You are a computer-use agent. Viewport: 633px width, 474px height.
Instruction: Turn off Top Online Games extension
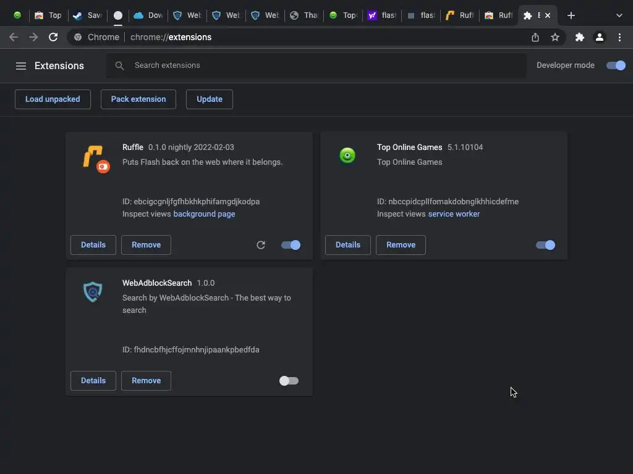(x=545, y=244)
